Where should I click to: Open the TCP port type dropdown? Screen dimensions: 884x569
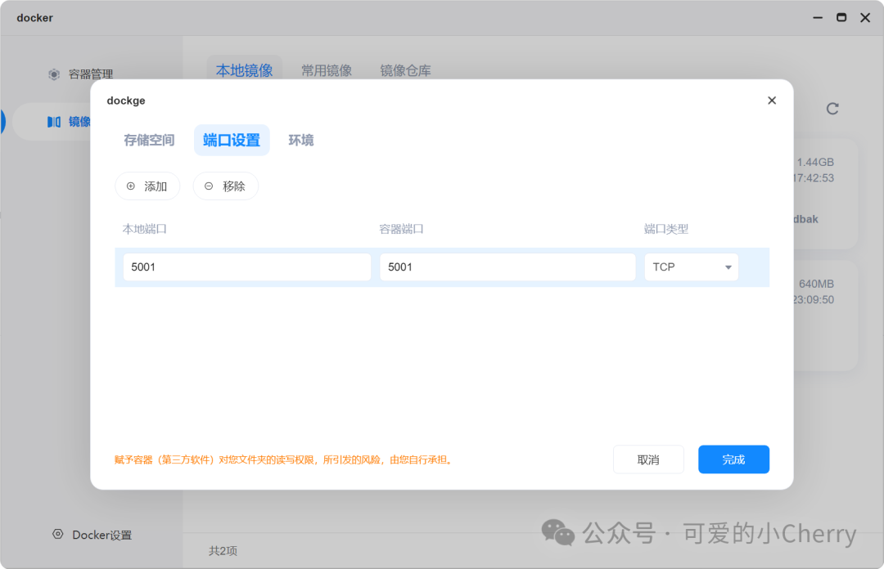tap(691, 267)
